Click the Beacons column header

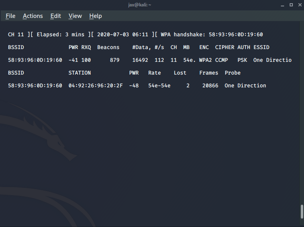pos(108,47)
